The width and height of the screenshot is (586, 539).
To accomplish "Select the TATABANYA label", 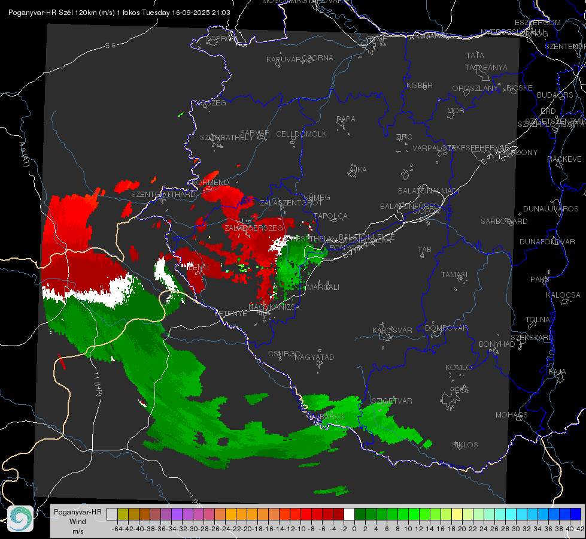I will pyautogui.click(x=486, y=67).
